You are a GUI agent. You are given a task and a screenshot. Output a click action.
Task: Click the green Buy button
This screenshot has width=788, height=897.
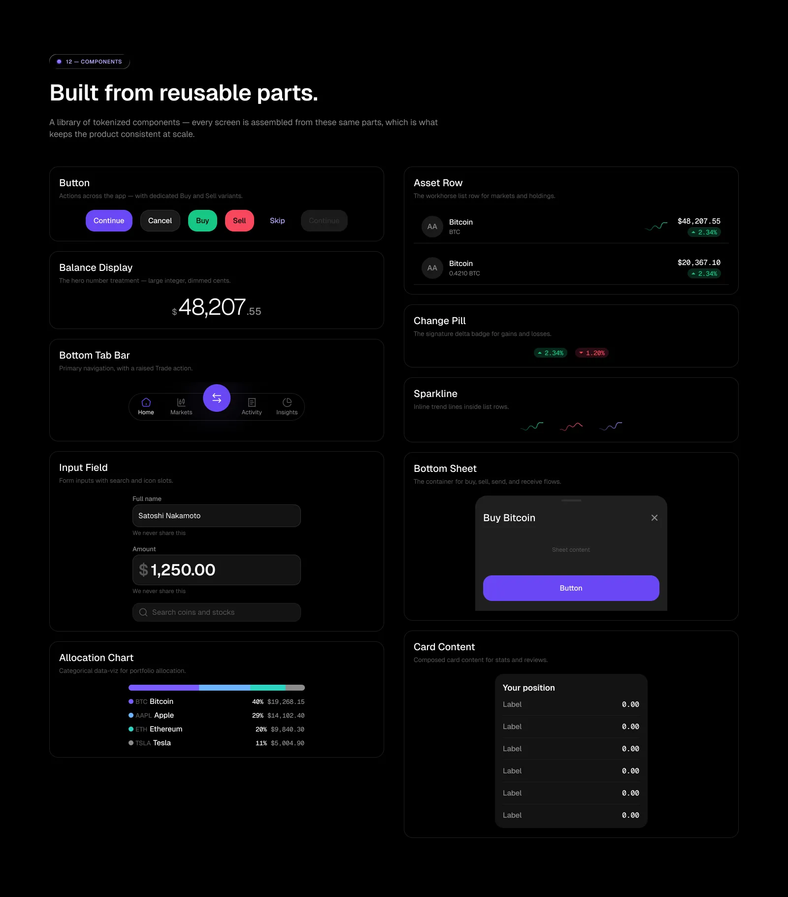202,221
